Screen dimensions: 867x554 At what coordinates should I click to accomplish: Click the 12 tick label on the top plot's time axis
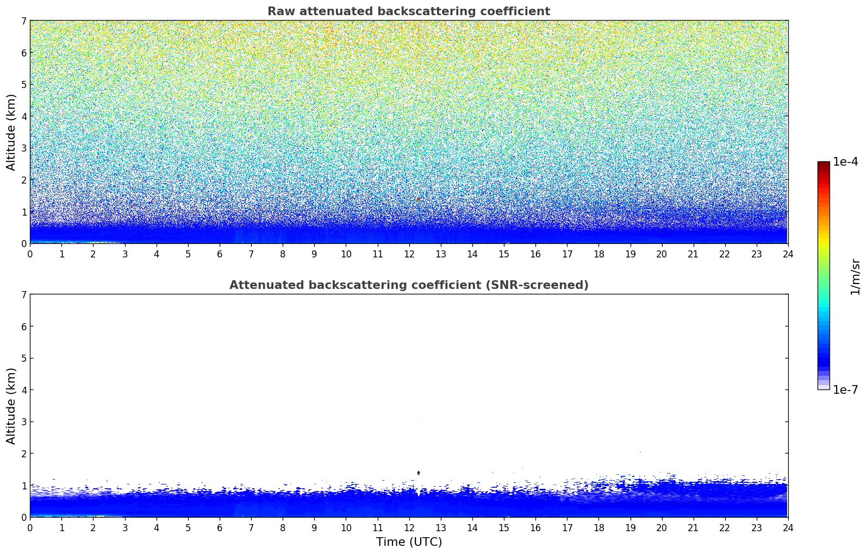[x=409, y=254]
